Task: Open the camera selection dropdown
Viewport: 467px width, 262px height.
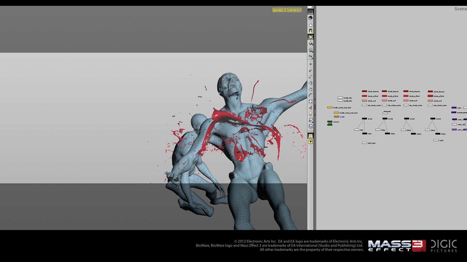Action: coord(294,10)
